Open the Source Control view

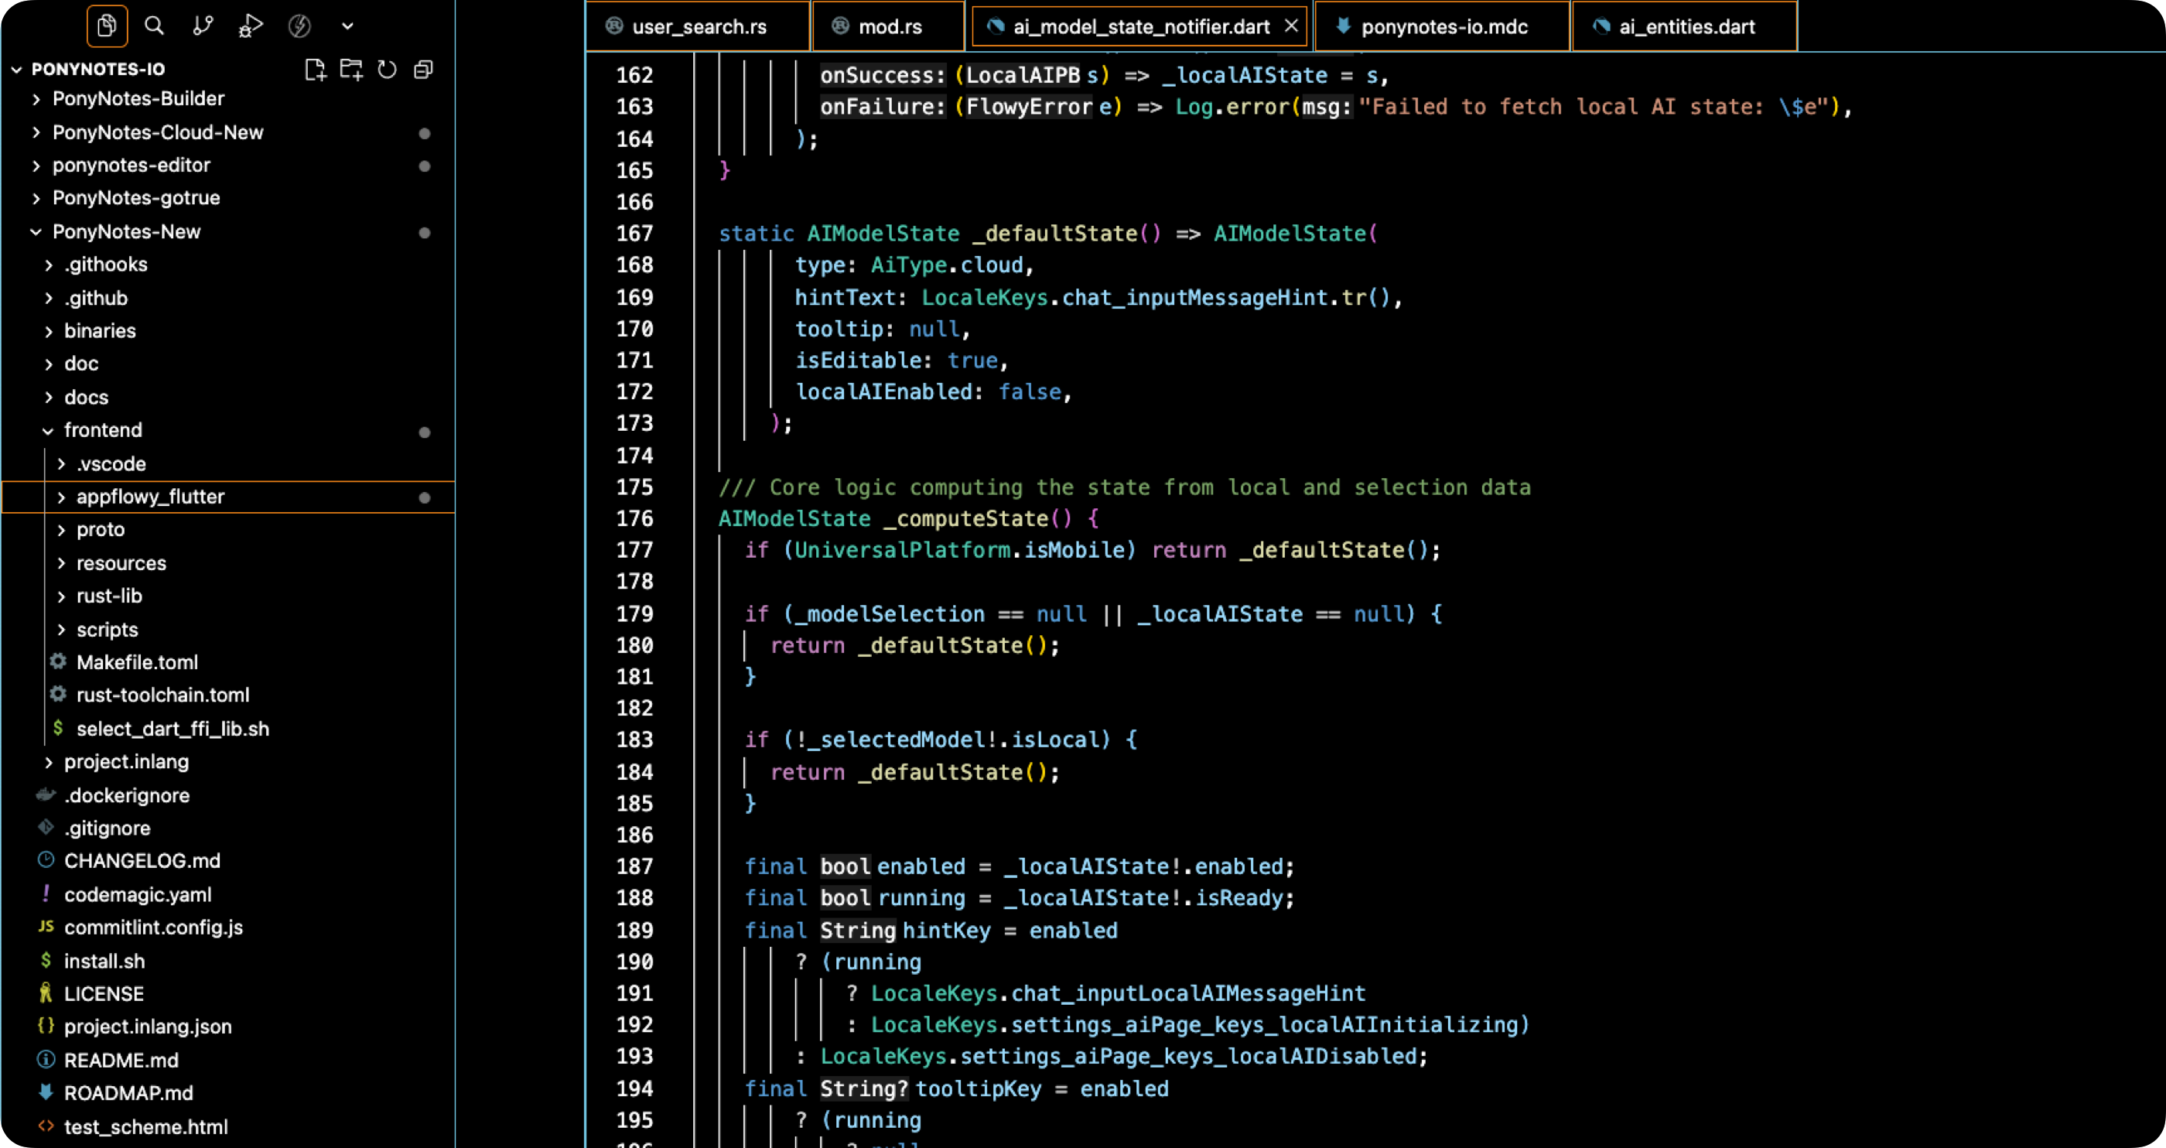tap(203, 26)
